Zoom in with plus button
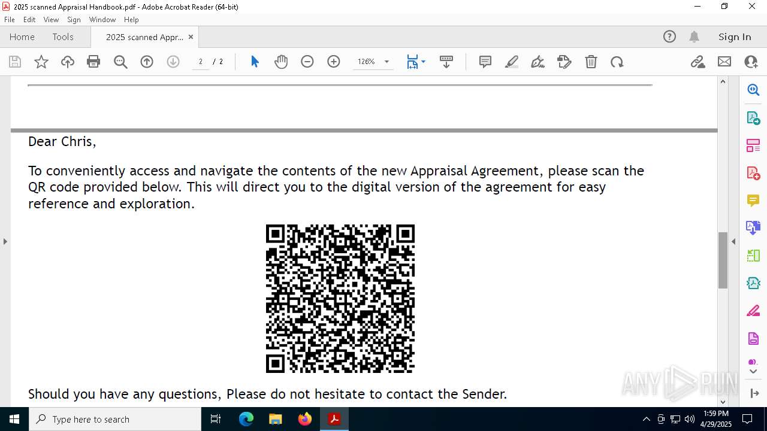 (x=334, y=62)
